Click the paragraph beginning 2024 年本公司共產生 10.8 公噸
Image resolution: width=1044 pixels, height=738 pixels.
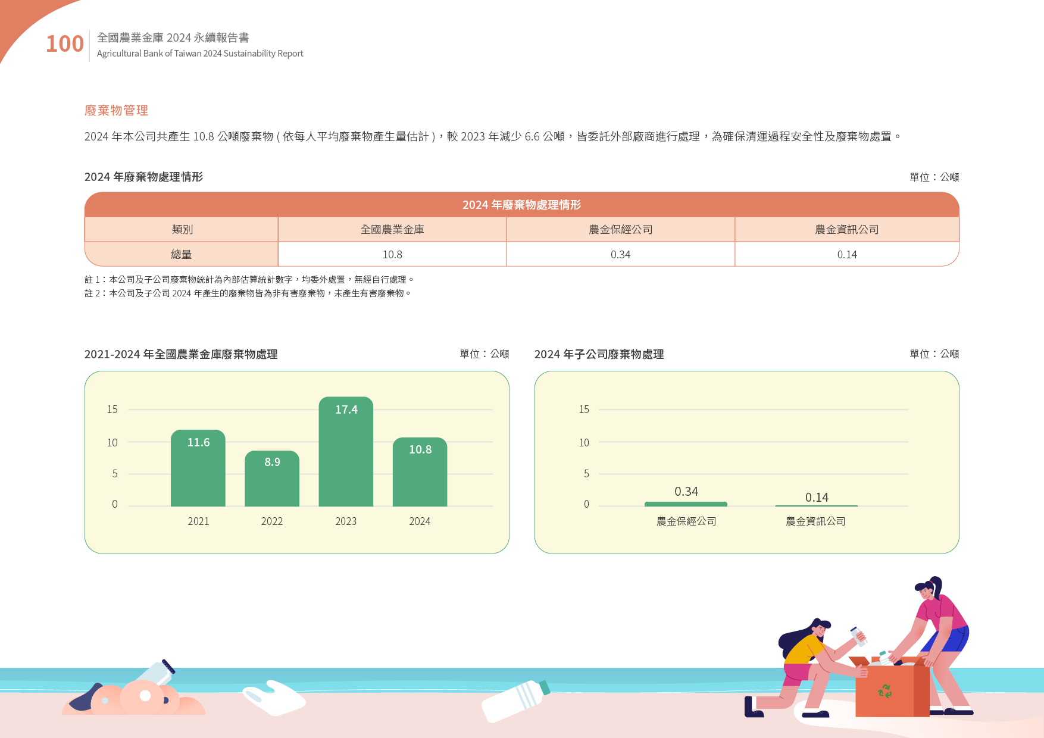493,136
